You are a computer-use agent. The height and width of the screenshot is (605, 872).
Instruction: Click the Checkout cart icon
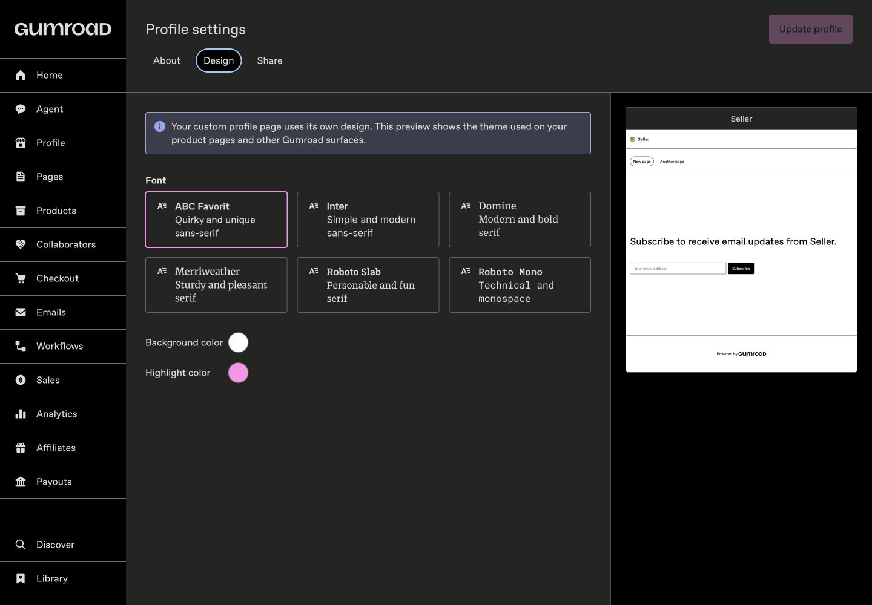pyautogui.click(x=21, y=278)
